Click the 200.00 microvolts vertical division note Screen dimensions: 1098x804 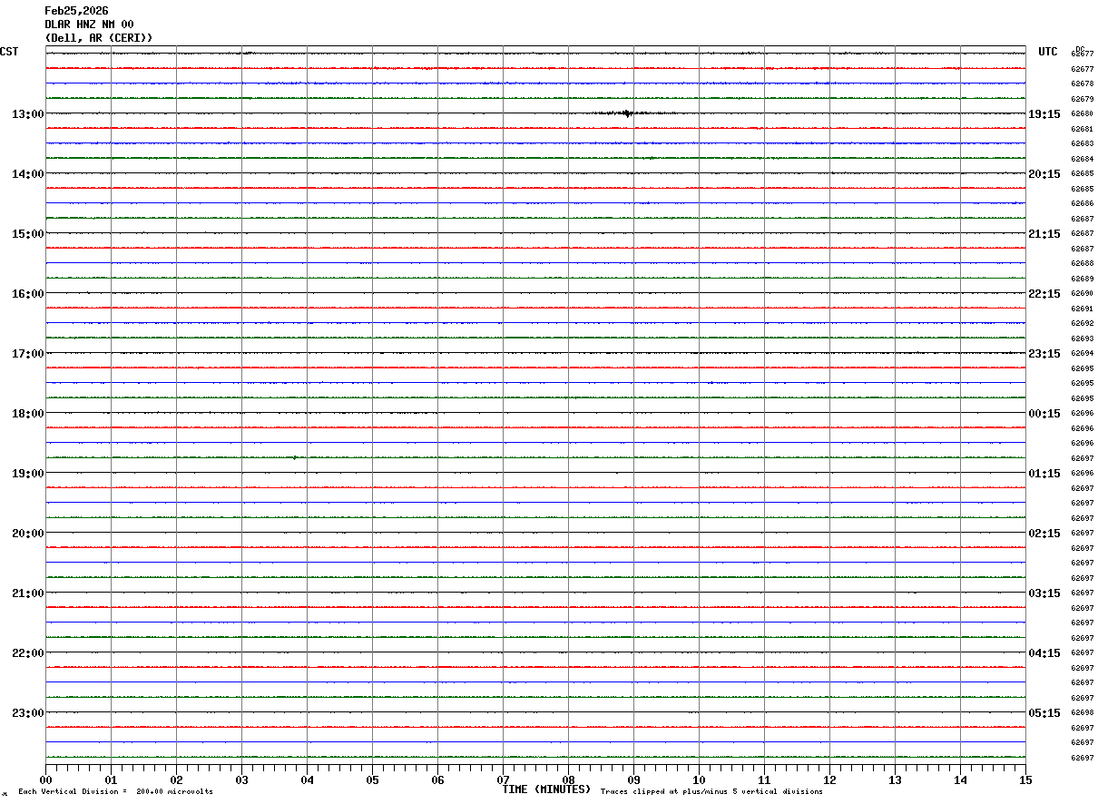pyautogui.click(x=115, y=792)
